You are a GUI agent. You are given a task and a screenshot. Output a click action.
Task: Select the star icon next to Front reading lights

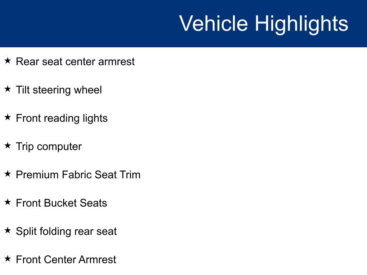point(8,117)
